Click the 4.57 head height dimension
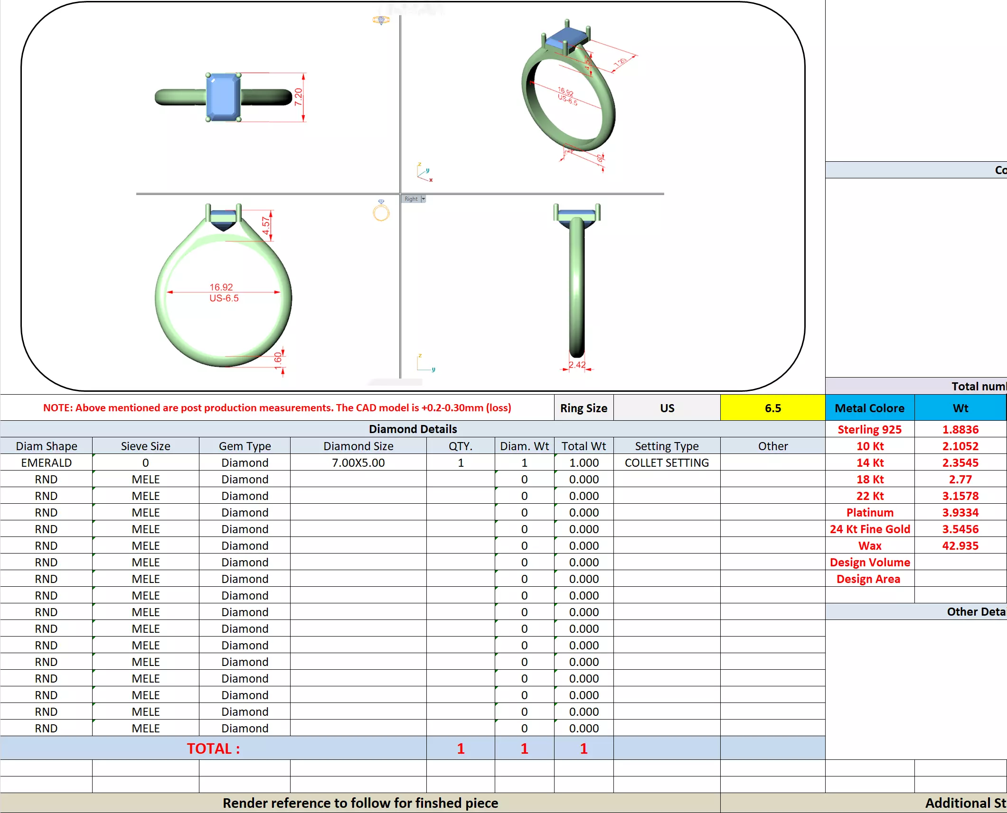Image resolution: width=1007 pixels, height=813 pixels. tap(266, 225)
